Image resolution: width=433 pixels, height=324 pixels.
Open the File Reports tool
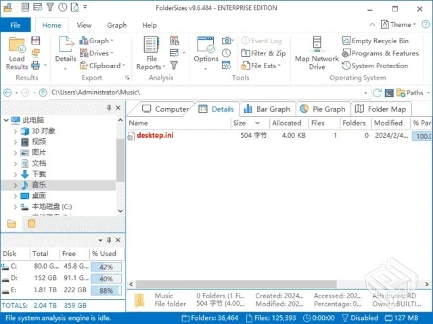(x=150, y=53)
